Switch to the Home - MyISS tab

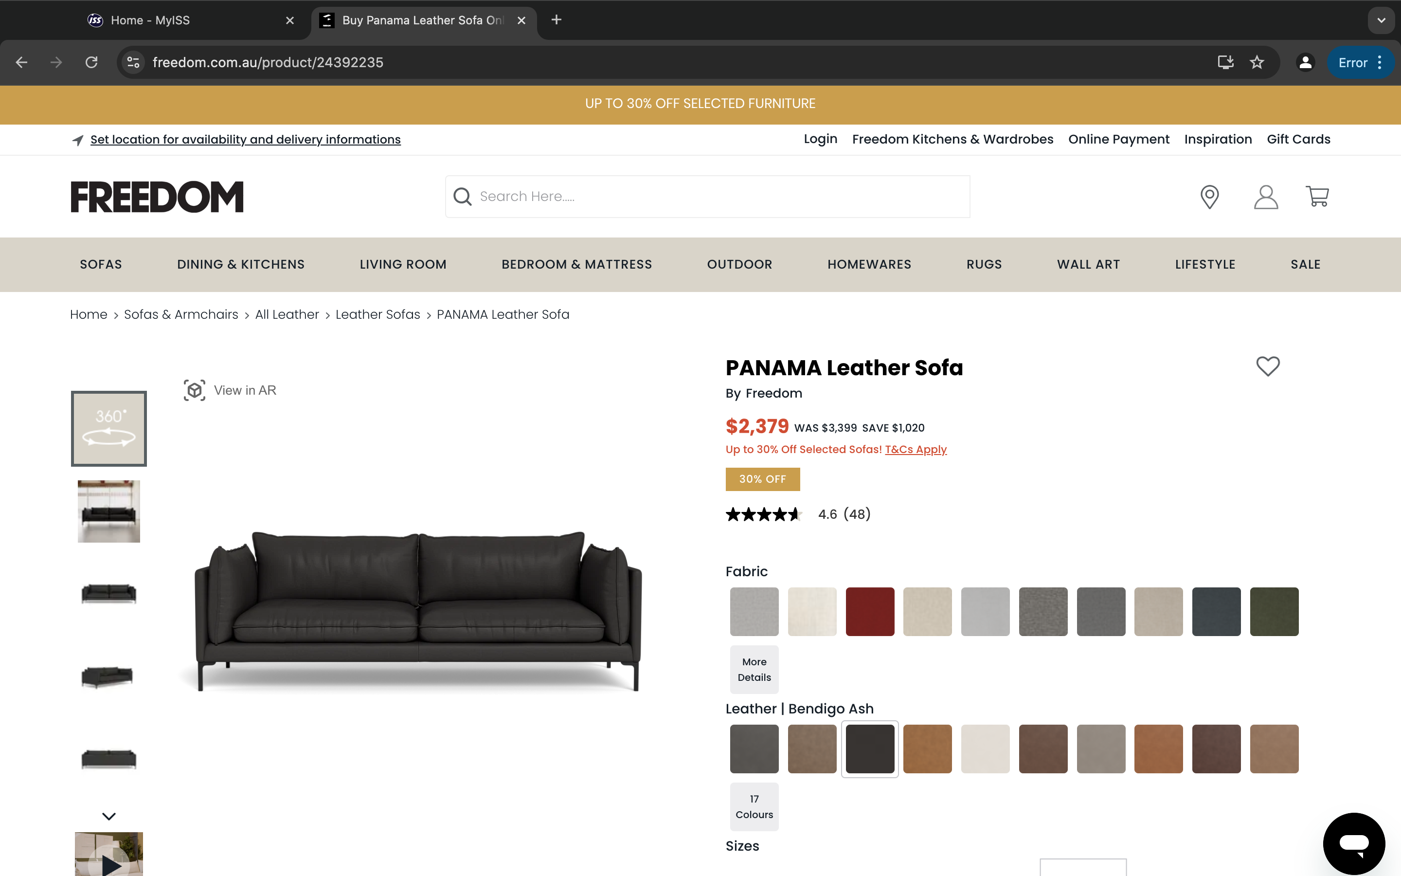coord(150,20)
